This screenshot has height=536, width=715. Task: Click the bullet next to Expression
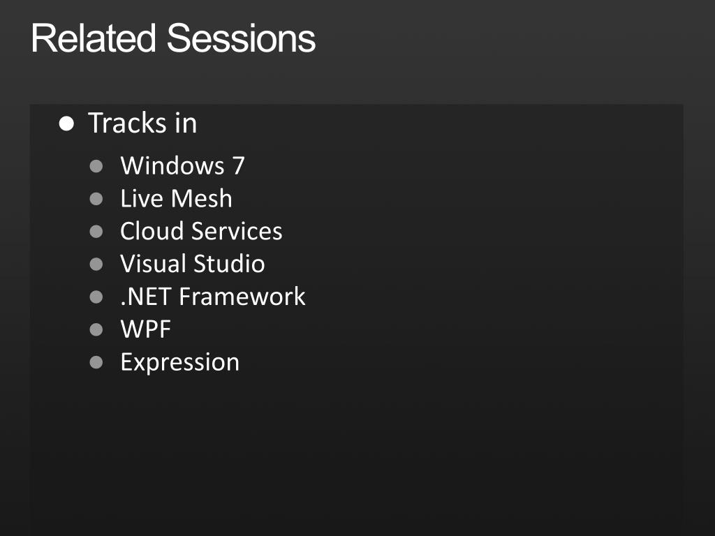(x=96, y=363)
